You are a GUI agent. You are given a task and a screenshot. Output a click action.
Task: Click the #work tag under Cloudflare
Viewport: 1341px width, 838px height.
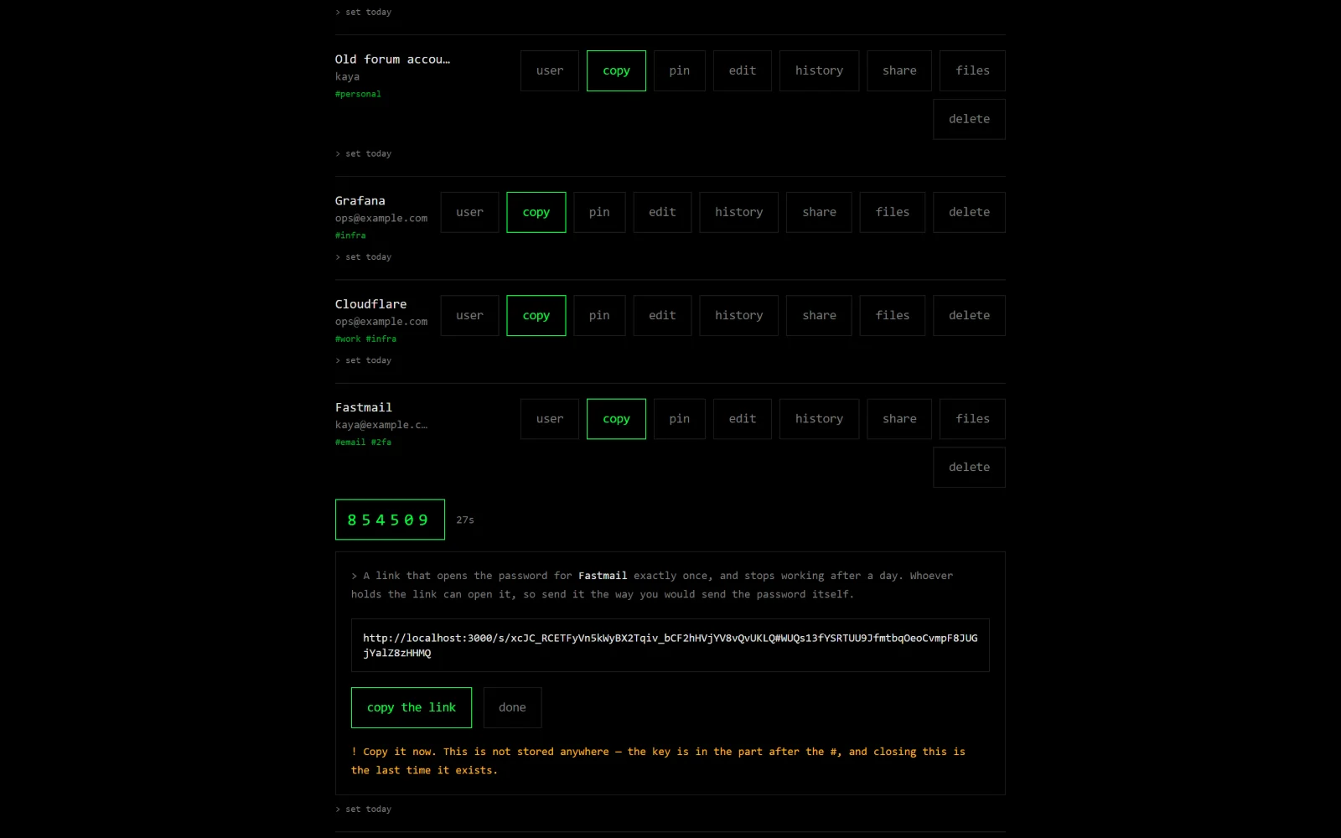[348, 339]
